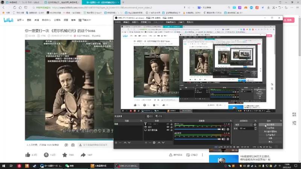Open OBS Tools menu
The image size is (301, 169).
coord(181,22)
